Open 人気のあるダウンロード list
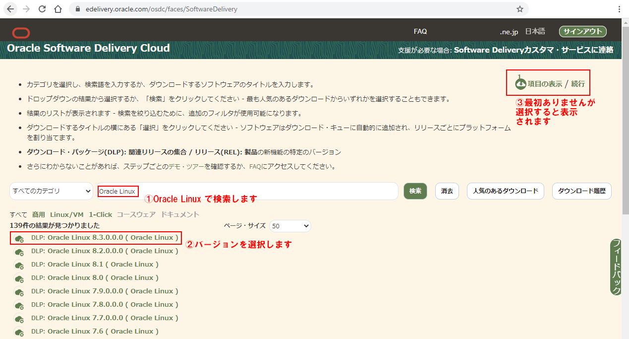Screen dimensions: 629x339 click(x=505, y=191)
